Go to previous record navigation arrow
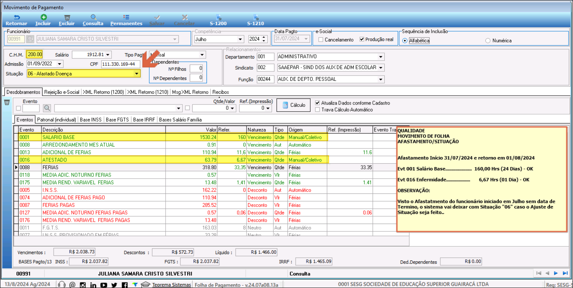573x288 pixels. (547, 273)
